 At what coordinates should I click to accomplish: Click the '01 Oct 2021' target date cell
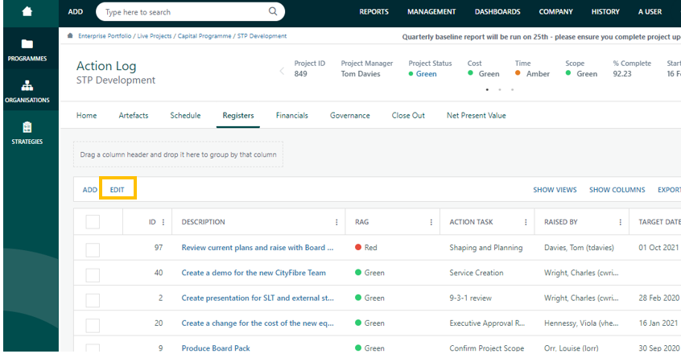[658, 247]
